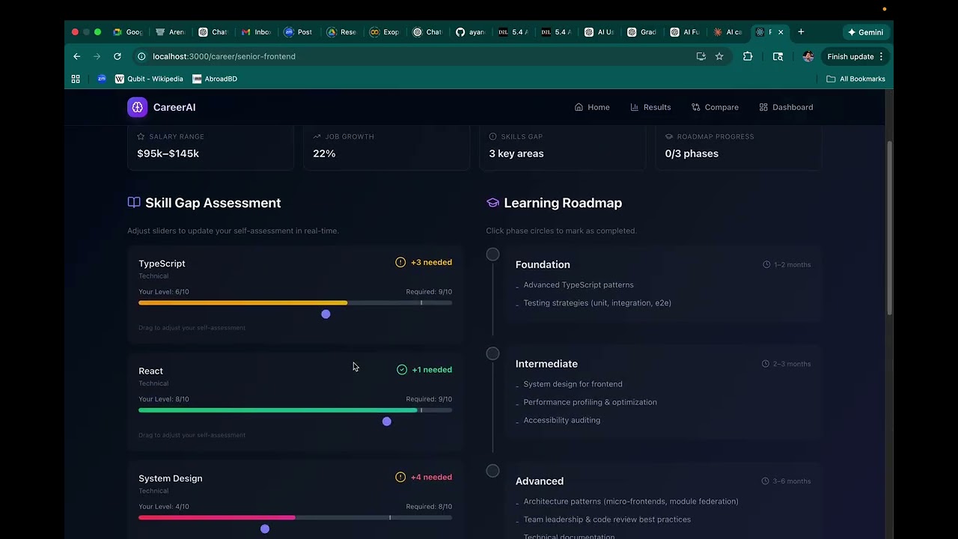Open Results in the CareerAI navbar
This screenshot has width=958, height=539.
pos(650,107)
